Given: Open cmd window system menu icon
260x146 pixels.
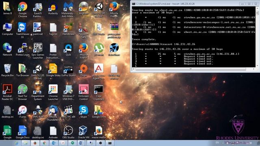Looking at the screenshot, I should pos(134,4).
